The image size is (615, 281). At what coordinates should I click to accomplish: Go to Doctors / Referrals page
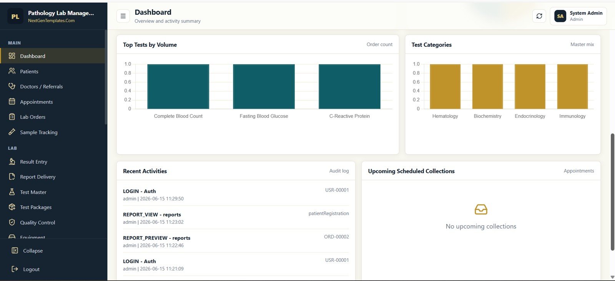53,86
